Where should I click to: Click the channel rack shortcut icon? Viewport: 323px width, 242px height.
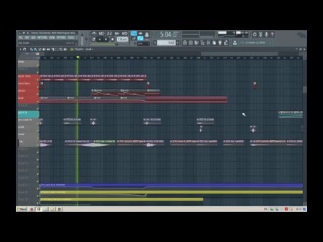190,42
